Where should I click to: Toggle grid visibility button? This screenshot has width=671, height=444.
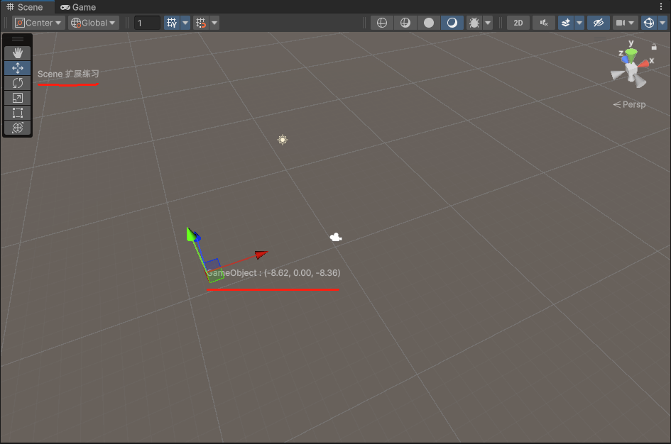(x=172, y=23)
